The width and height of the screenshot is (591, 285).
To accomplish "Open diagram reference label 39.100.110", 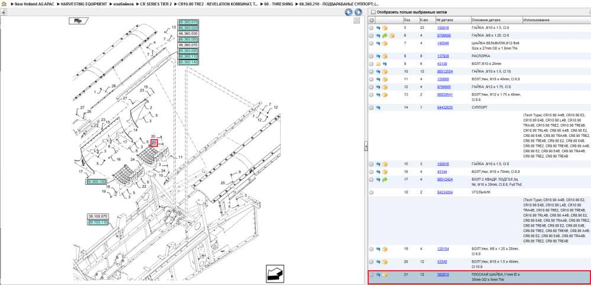I will (98, 222).
